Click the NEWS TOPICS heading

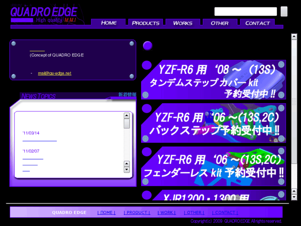pyautogui.click(x=39, y=96)
